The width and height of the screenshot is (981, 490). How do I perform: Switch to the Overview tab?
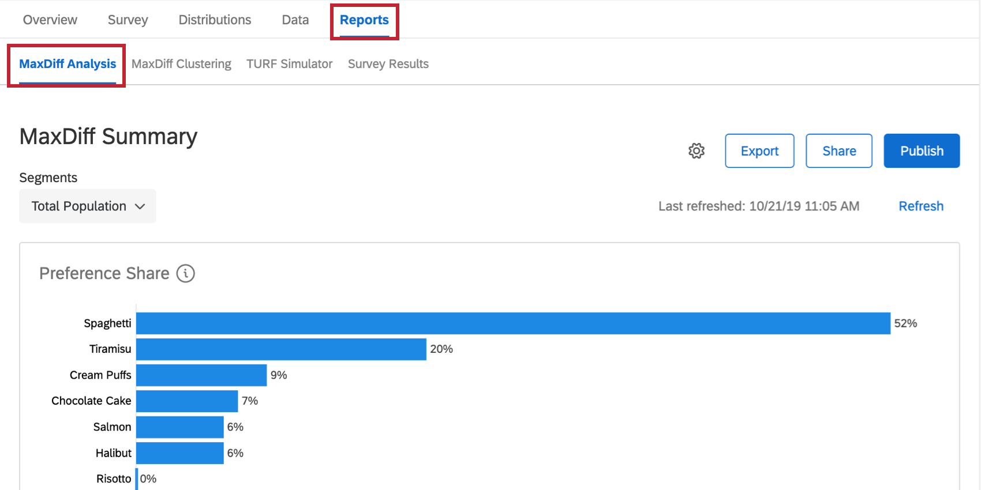(50, 20)
